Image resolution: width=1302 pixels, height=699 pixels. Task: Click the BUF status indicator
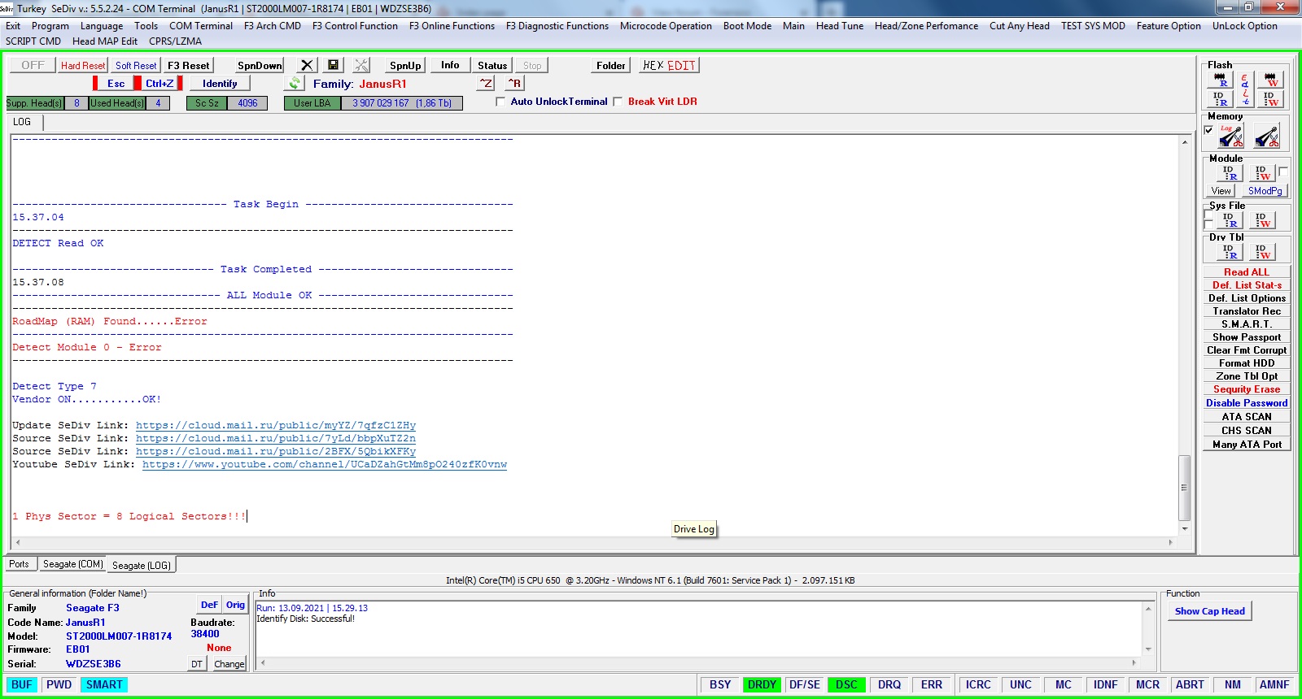(x=22, y=685)
